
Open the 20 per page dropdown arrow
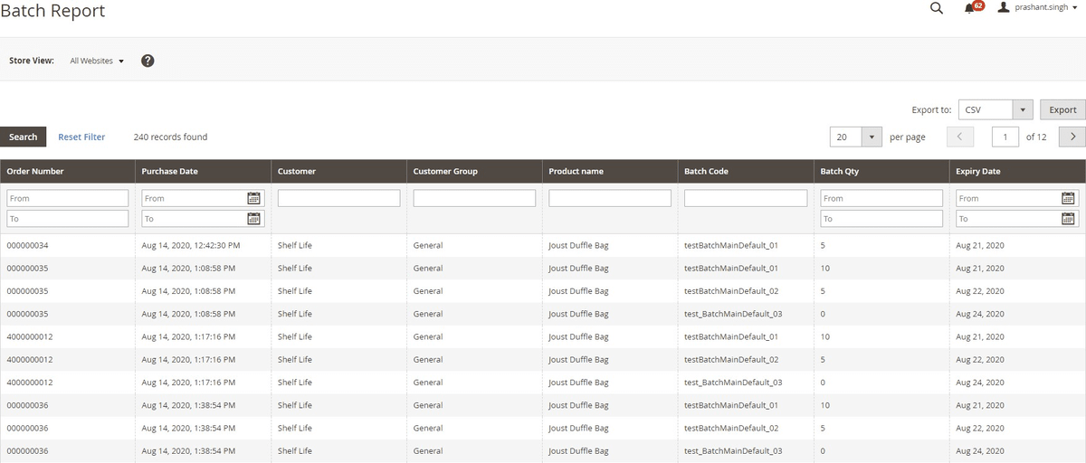point(872,137)
